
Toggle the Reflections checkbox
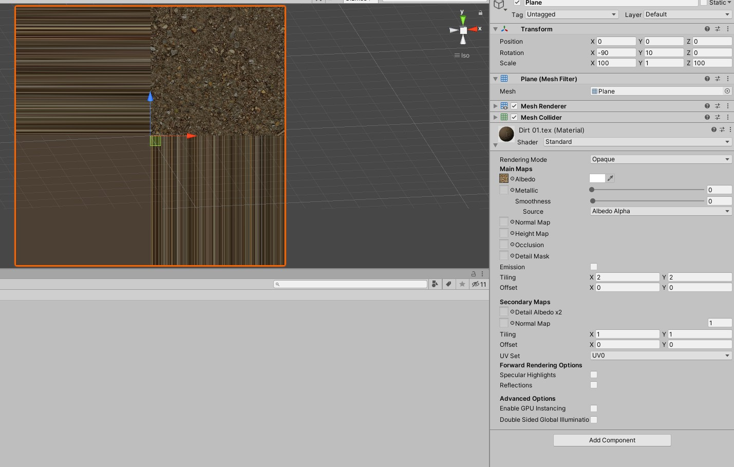click(x=594, y=385)
